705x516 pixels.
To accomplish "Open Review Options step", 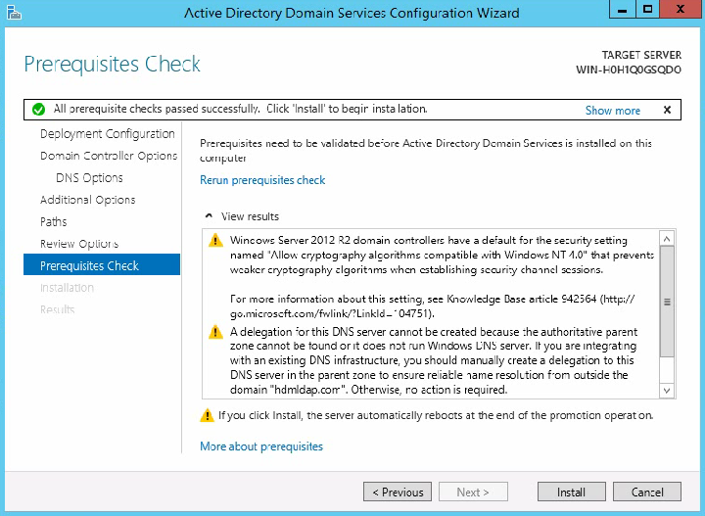I will point(79,244).
